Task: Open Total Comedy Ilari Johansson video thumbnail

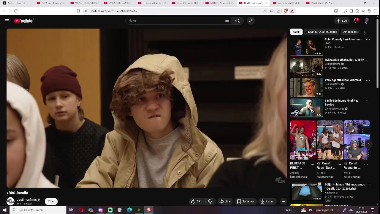Action: [307, 47]
